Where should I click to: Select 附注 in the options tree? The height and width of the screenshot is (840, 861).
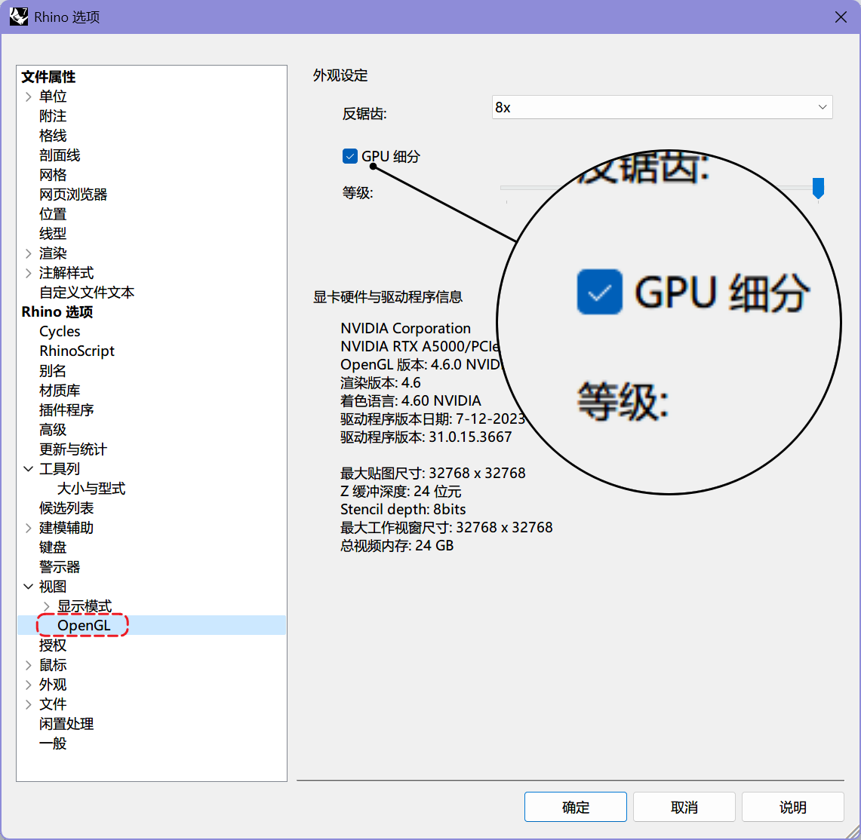[x=53, y=116]
